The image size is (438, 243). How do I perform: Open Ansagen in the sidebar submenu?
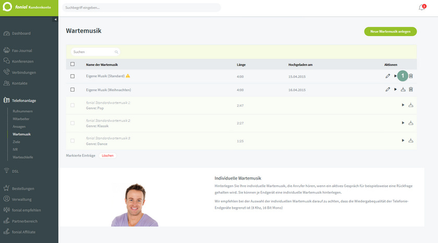click(19, 126)
